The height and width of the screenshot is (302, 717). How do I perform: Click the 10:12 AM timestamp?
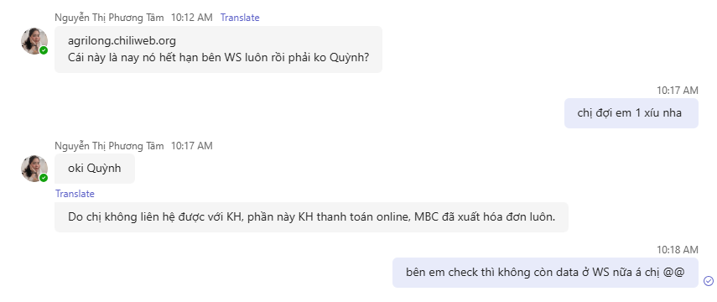191,18
